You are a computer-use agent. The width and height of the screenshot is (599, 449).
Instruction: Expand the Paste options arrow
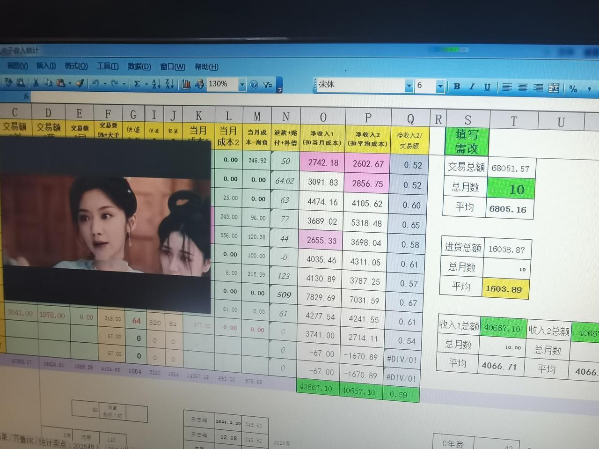point(70,83)
